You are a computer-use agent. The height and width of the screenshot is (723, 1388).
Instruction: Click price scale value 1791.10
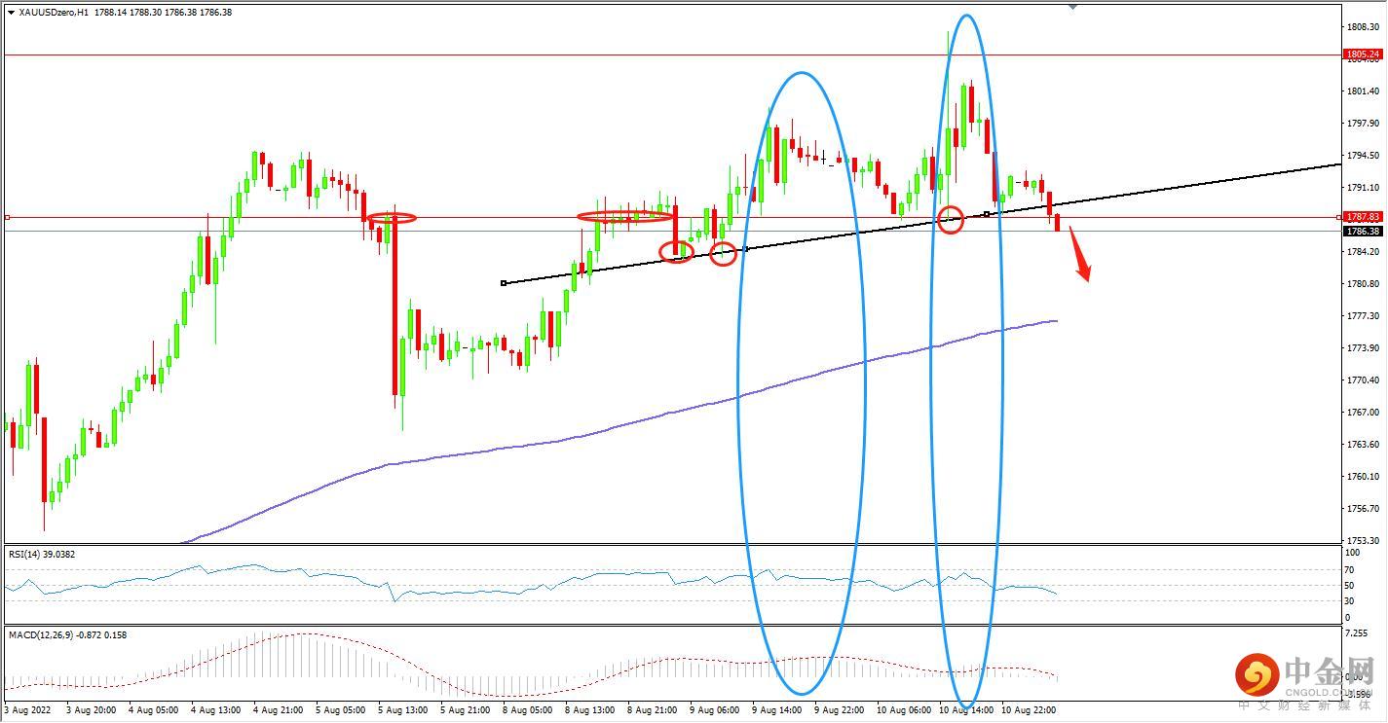pos(1361,188)
